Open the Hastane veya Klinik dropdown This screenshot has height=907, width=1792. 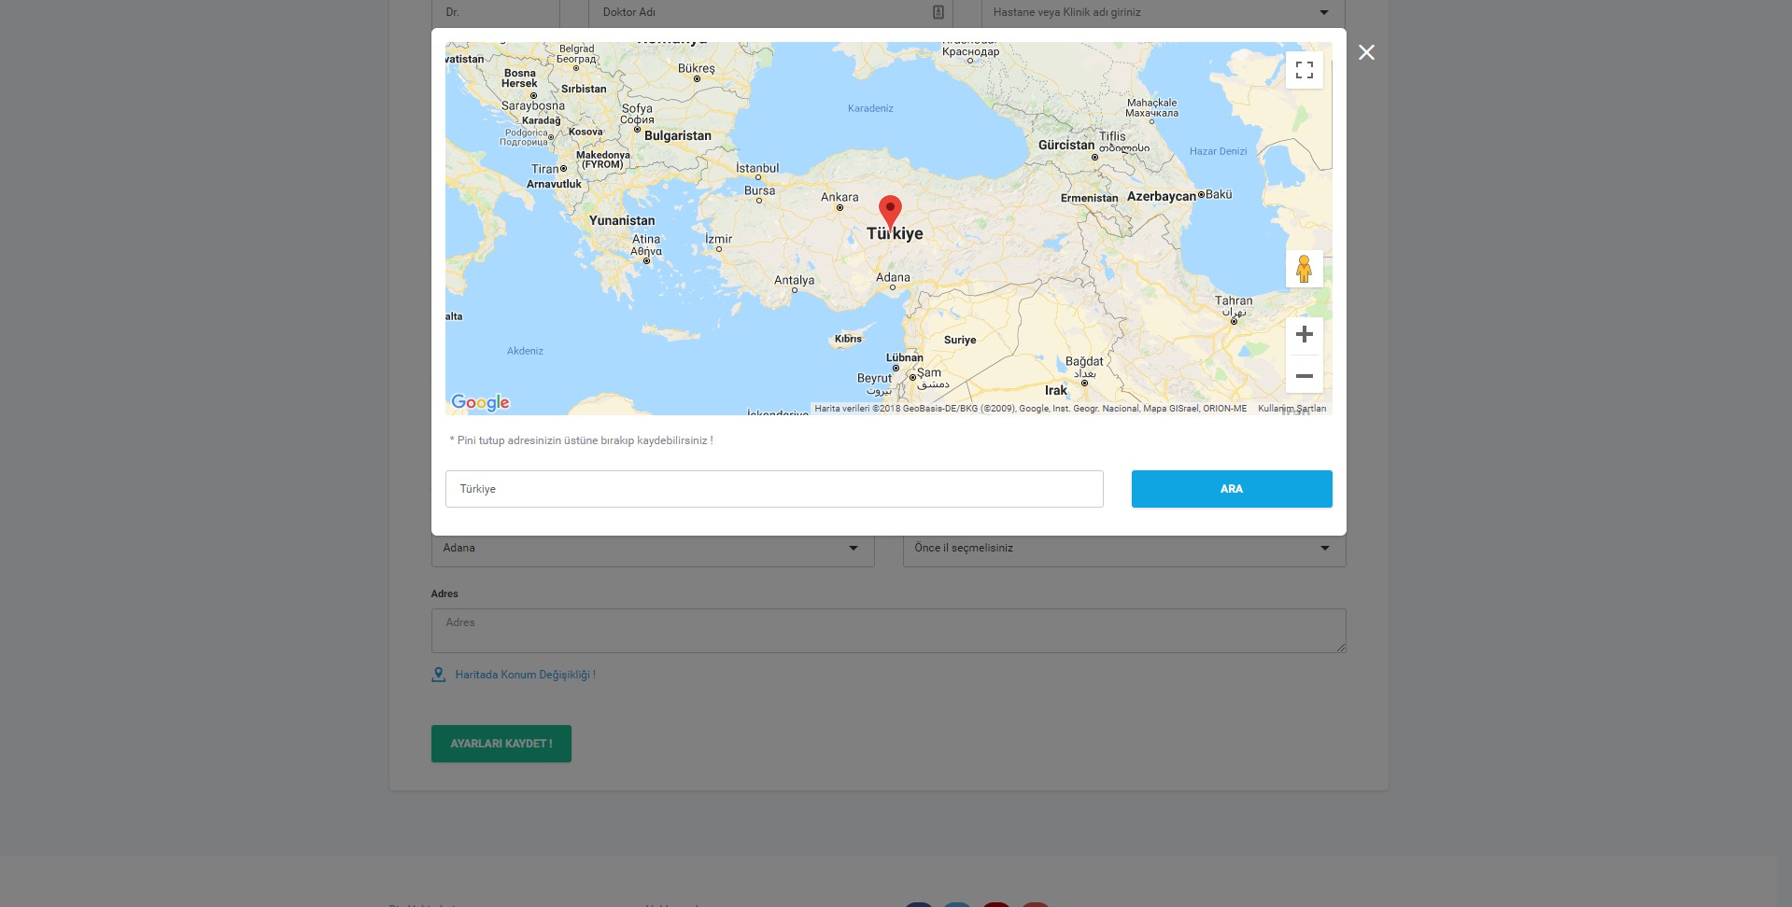pos(1163,13)
